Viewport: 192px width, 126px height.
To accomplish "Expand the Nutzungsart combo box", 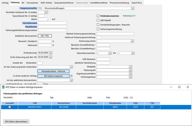I will pyautogui.click(x=130, y=70).
